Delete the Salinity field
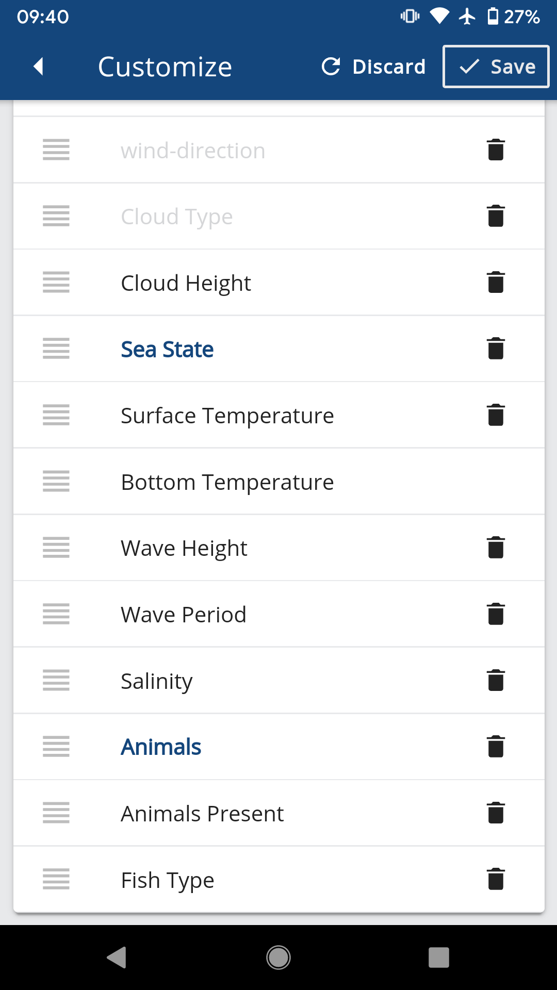 [x=496, y=680]
